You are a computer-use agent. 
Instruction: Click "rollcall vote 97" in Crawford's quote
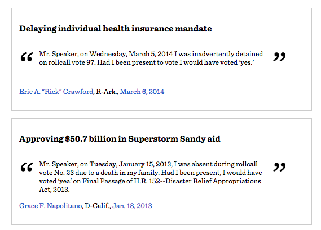point(67,62)
